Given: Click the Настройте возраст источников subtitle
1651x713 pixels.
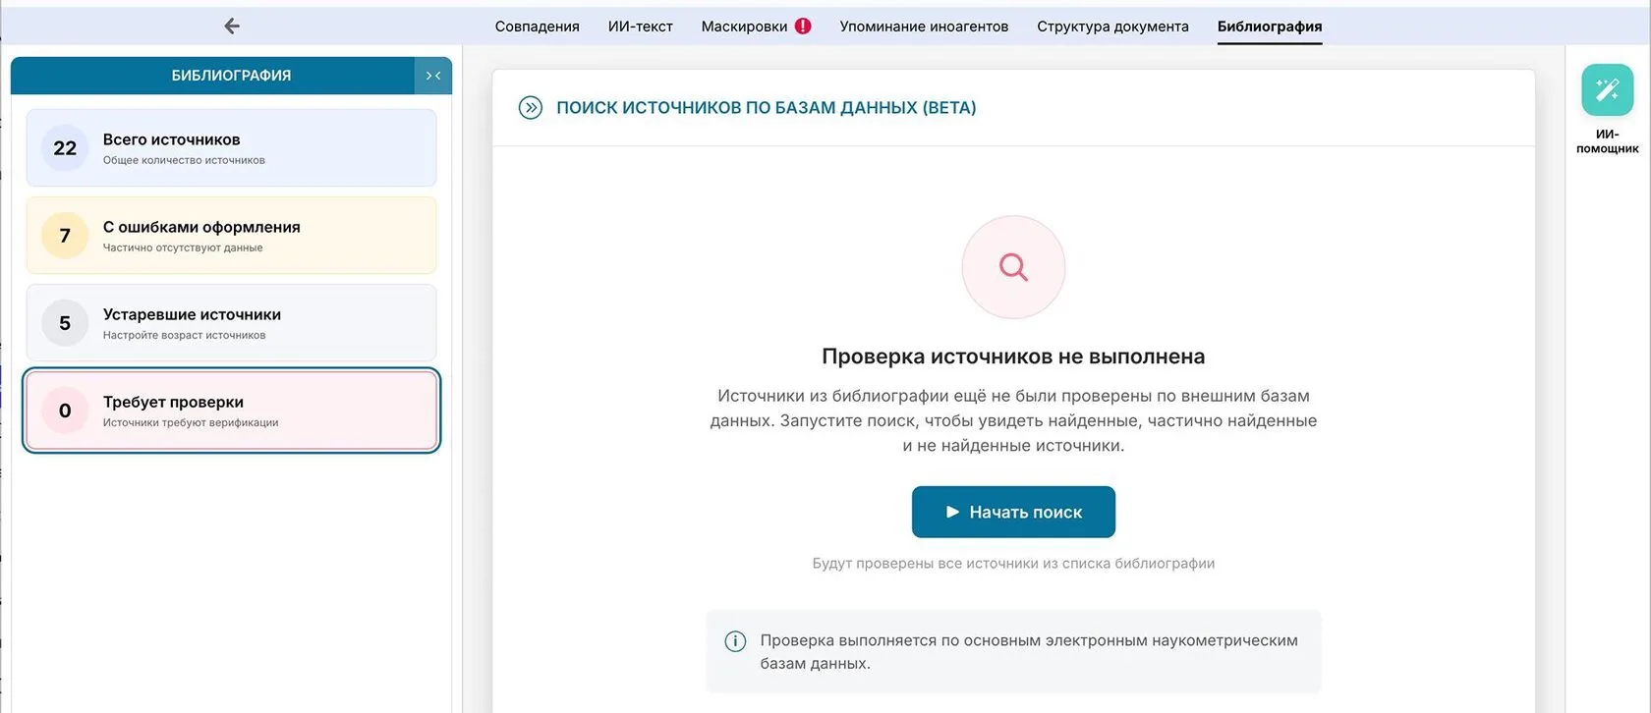Looking at the screenshot, I should [184, 335].
